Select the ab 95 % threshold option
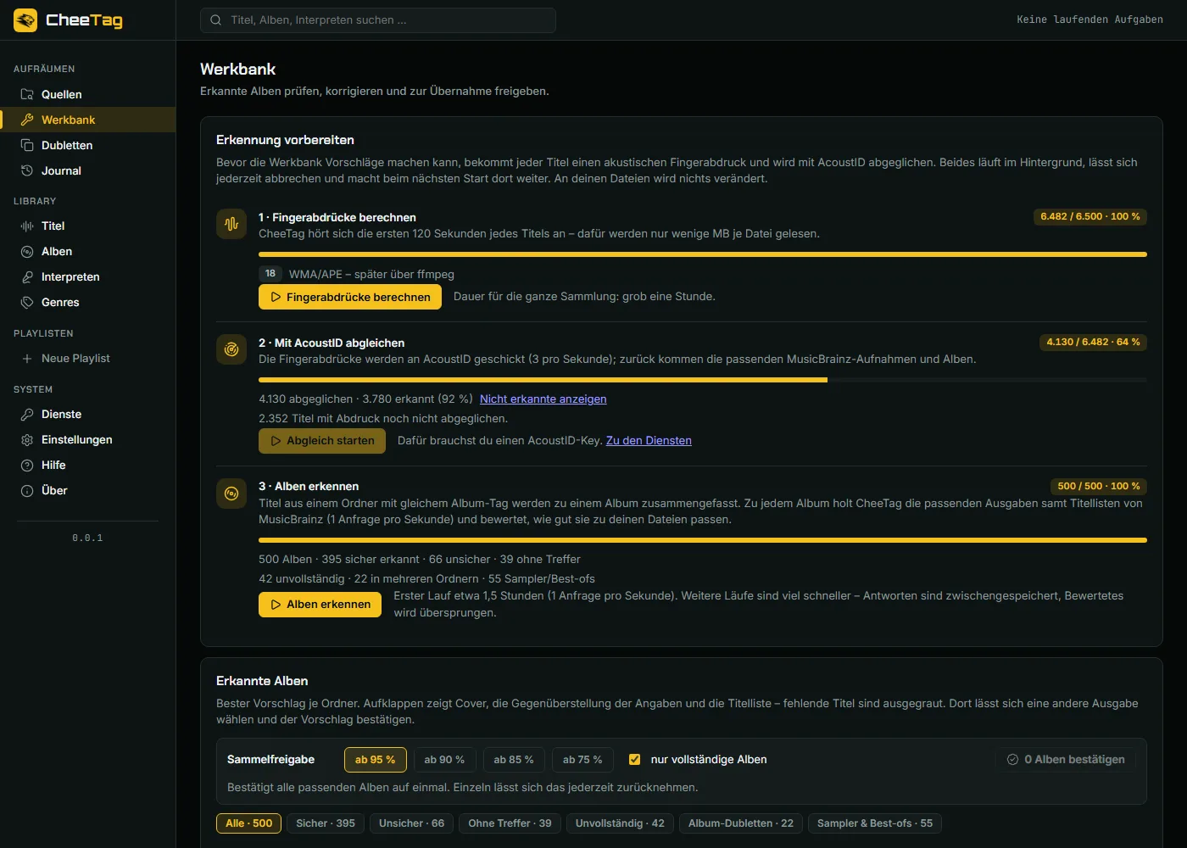Viewport: 1187px width, 848px height. tap(376, 760)
